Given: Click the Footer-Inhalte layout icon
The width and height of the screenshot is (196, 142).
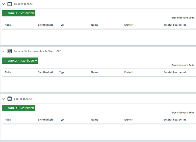Looking at the screenshot, I should (9, 99).
